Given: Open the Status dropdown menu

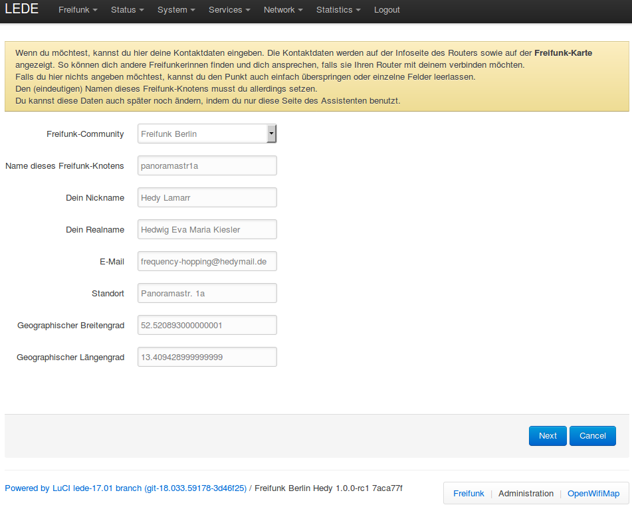Looking at the screenshot, I should (128, 10).
